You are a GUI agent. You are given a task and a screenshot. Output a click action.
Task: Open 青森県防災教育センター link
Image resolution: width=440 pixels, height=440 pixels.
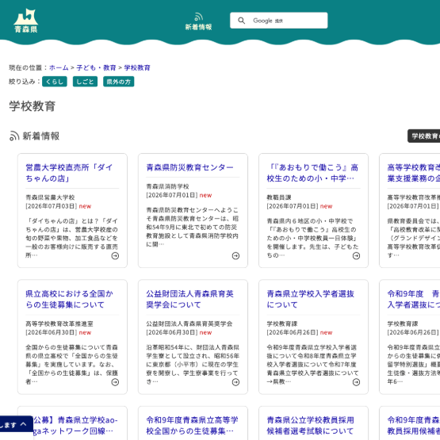pyautogui.click(x=189, y=167)
